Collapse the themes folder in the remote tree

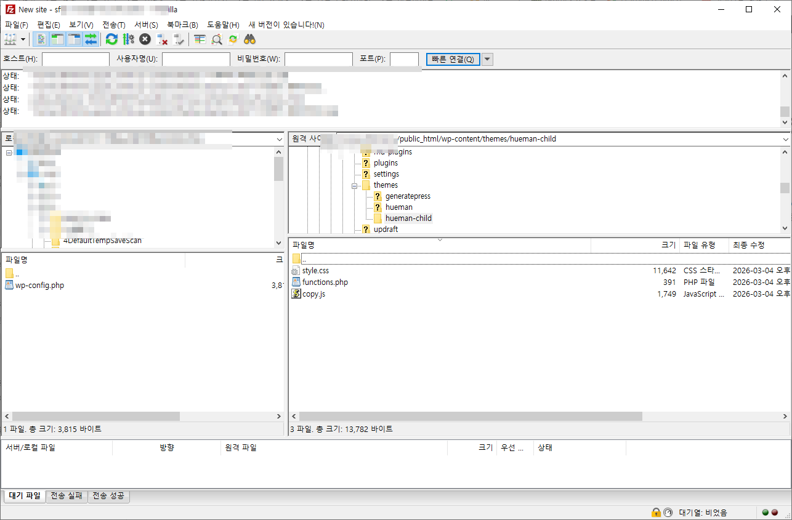[355, 185]
